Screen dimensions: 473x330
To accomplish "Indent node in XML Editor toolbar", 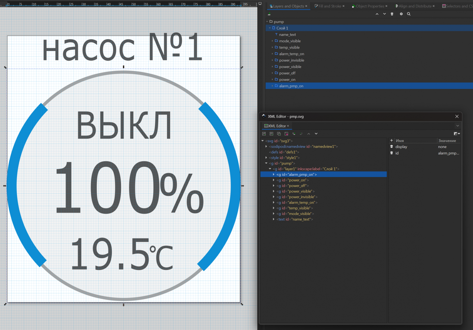I will point(301,134).
